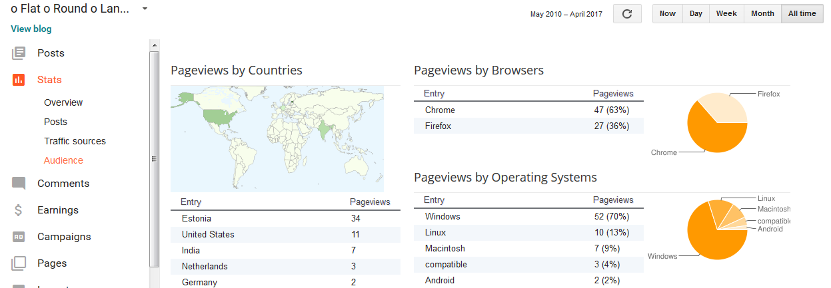This screenshot has width=831, height=288.
Task: Click the Firefox slice of browser pie
Action: tap(723, 107)
